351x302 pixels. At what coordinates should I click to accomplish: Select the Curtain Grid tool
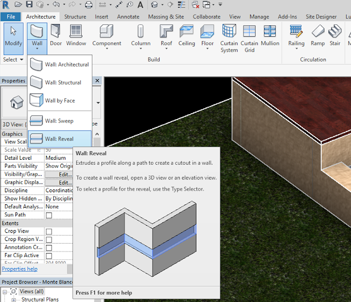(250, 38)
